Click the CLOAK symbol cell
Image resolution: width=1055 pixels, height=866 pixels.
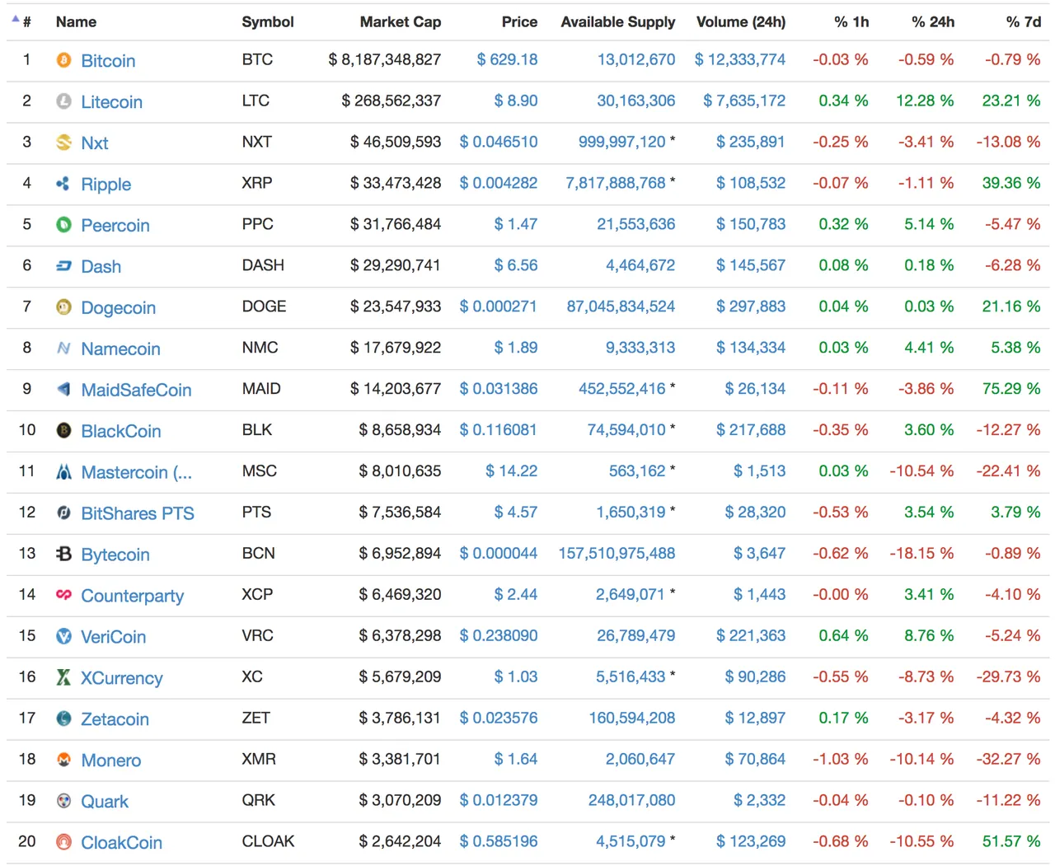pyautogui.click(x=268, y=841)
